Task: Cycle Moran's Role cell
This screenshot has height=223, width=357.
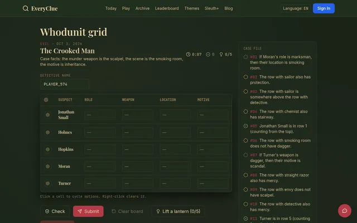Action: tap(100, 167)
